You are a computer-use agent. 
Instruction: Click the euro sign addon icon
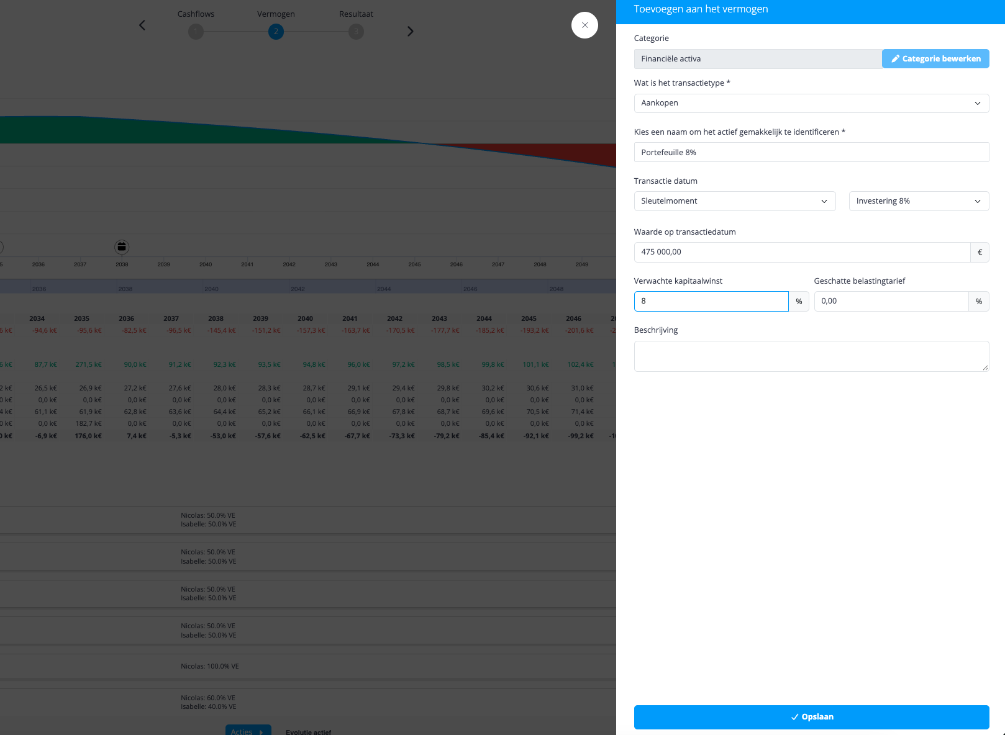pyautogui.click(x=980, y=252)
